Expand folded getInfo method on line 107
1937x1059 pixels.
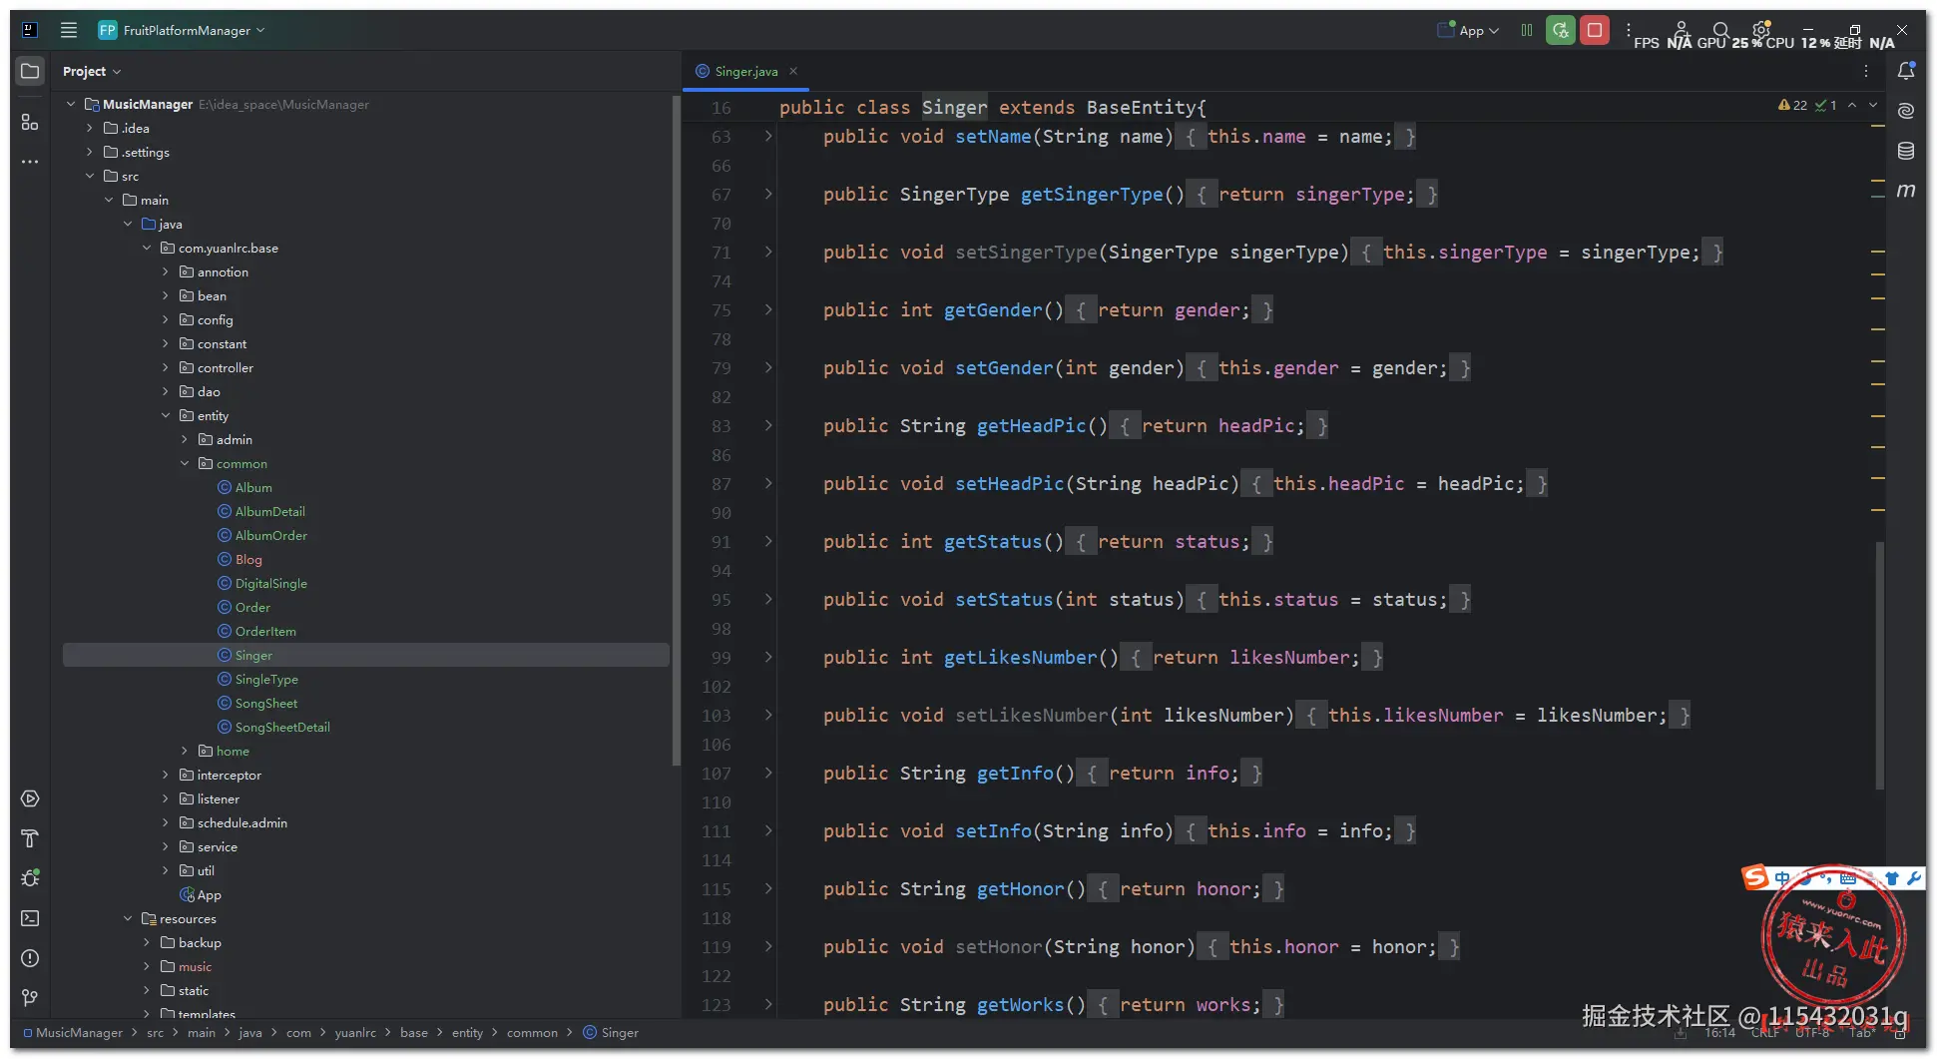click(768, 773)
